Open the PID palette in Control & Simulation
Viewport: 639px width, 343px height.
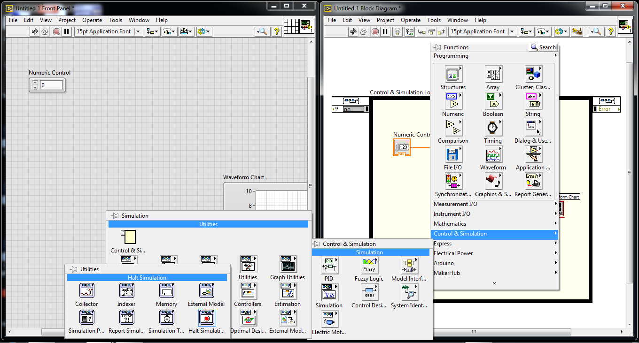[x=329, y=265]
